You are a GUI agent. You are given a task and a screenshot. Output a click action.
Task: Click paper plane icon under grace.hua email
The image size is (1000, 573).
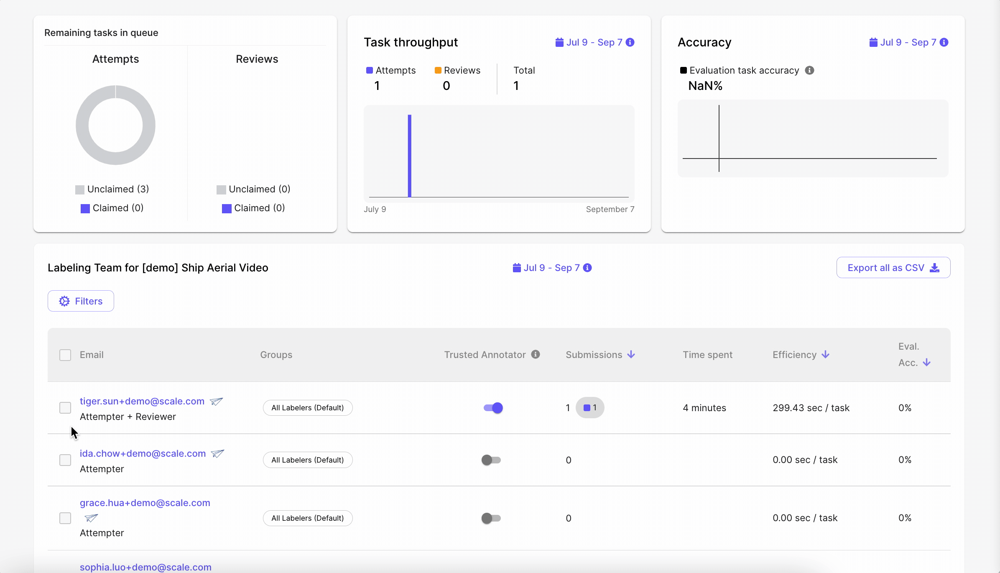[91, 518]
